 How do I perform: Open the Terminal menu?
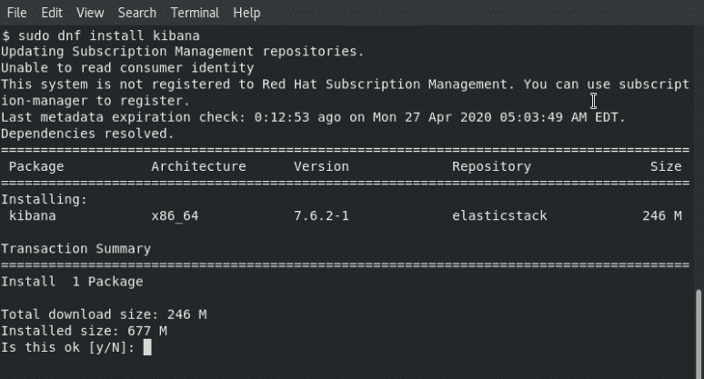click(195, 13)
